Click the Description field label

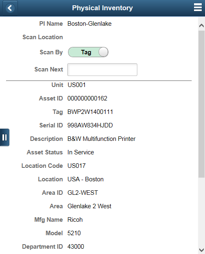tap(46, 139)
